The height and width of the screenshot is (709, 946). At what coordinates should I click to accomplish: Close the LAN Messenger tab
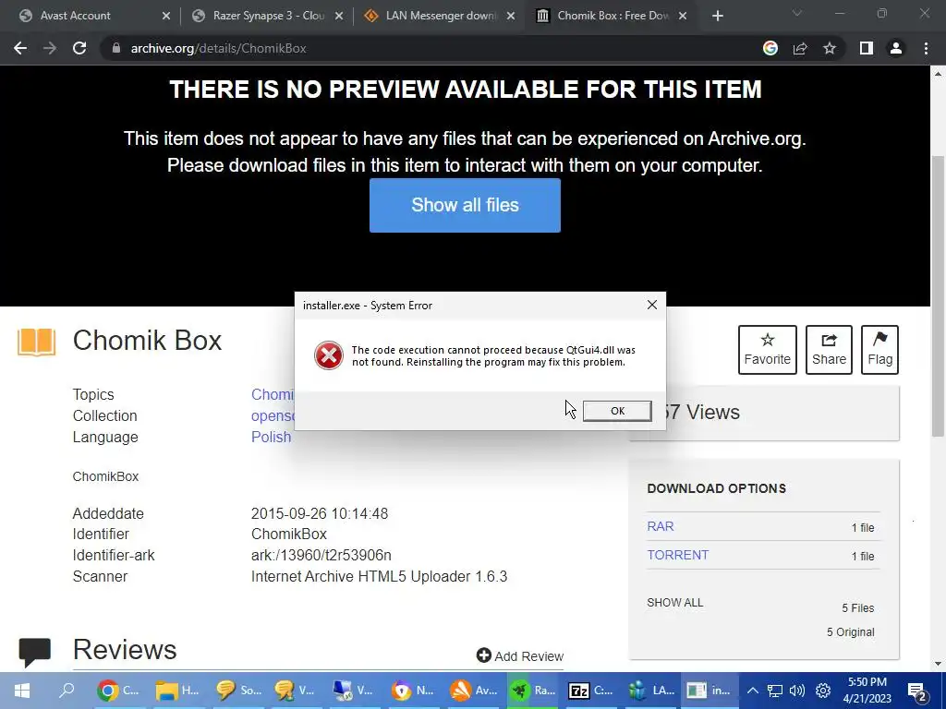(510, 16)
